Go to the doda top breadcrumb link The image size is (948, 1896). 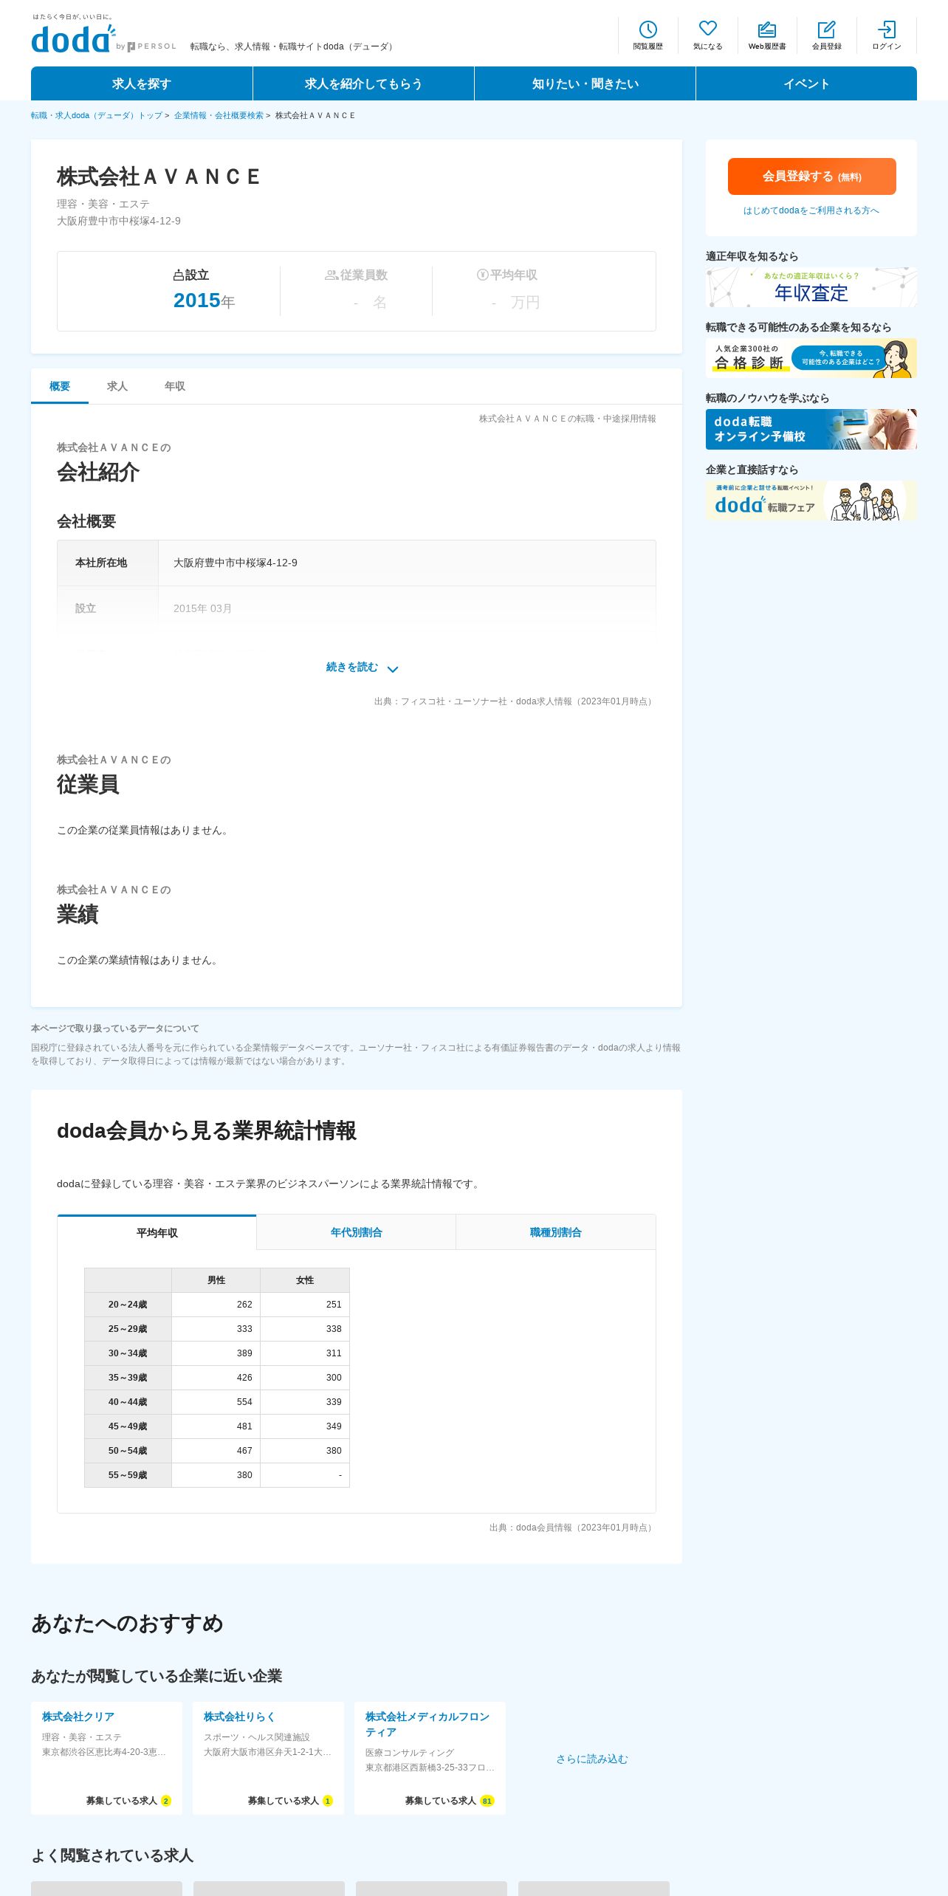[x=97, y=115]
